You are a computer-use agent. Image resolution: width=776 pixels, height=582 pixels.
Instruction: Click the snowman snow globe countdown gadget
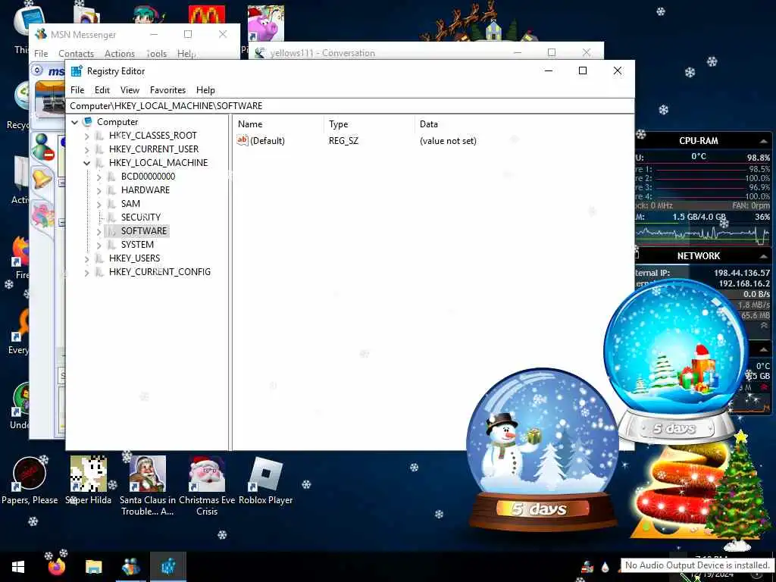coord(543,449)
